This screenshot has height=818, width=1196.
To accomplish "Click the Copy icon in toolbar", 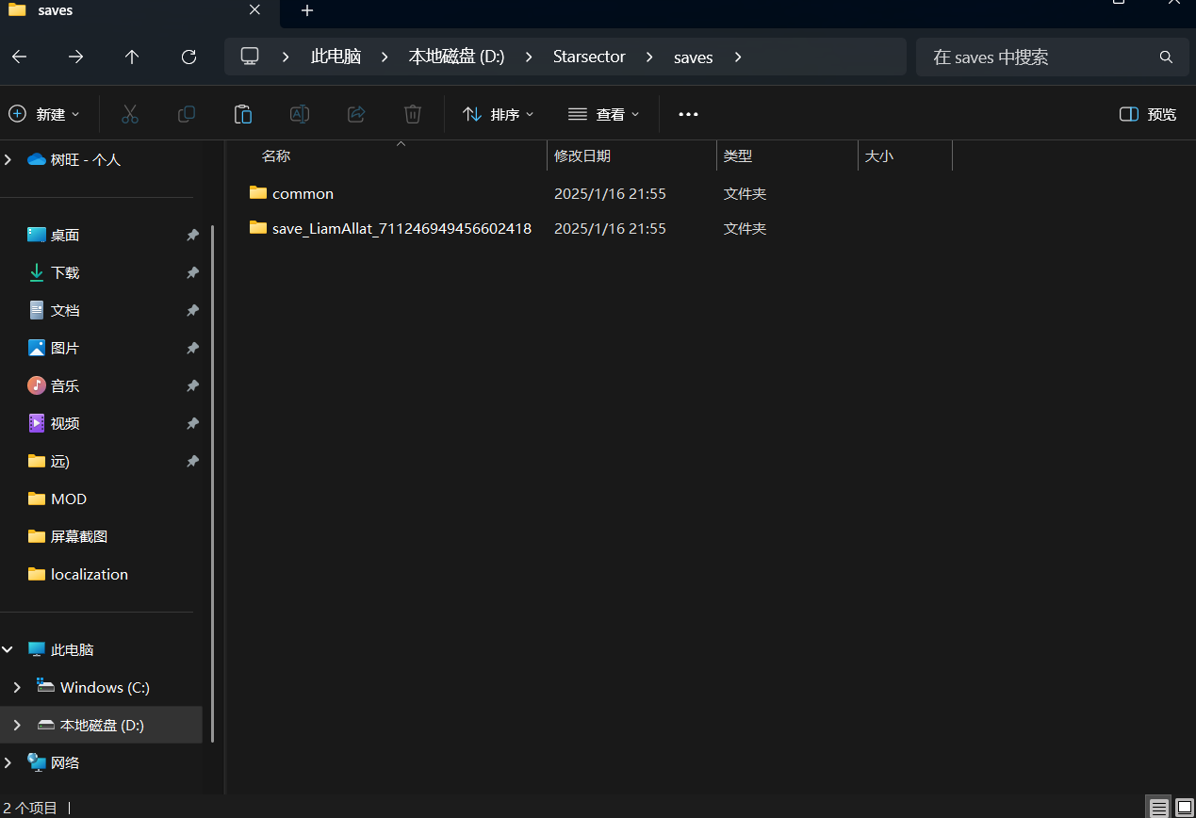I will 187,114.
